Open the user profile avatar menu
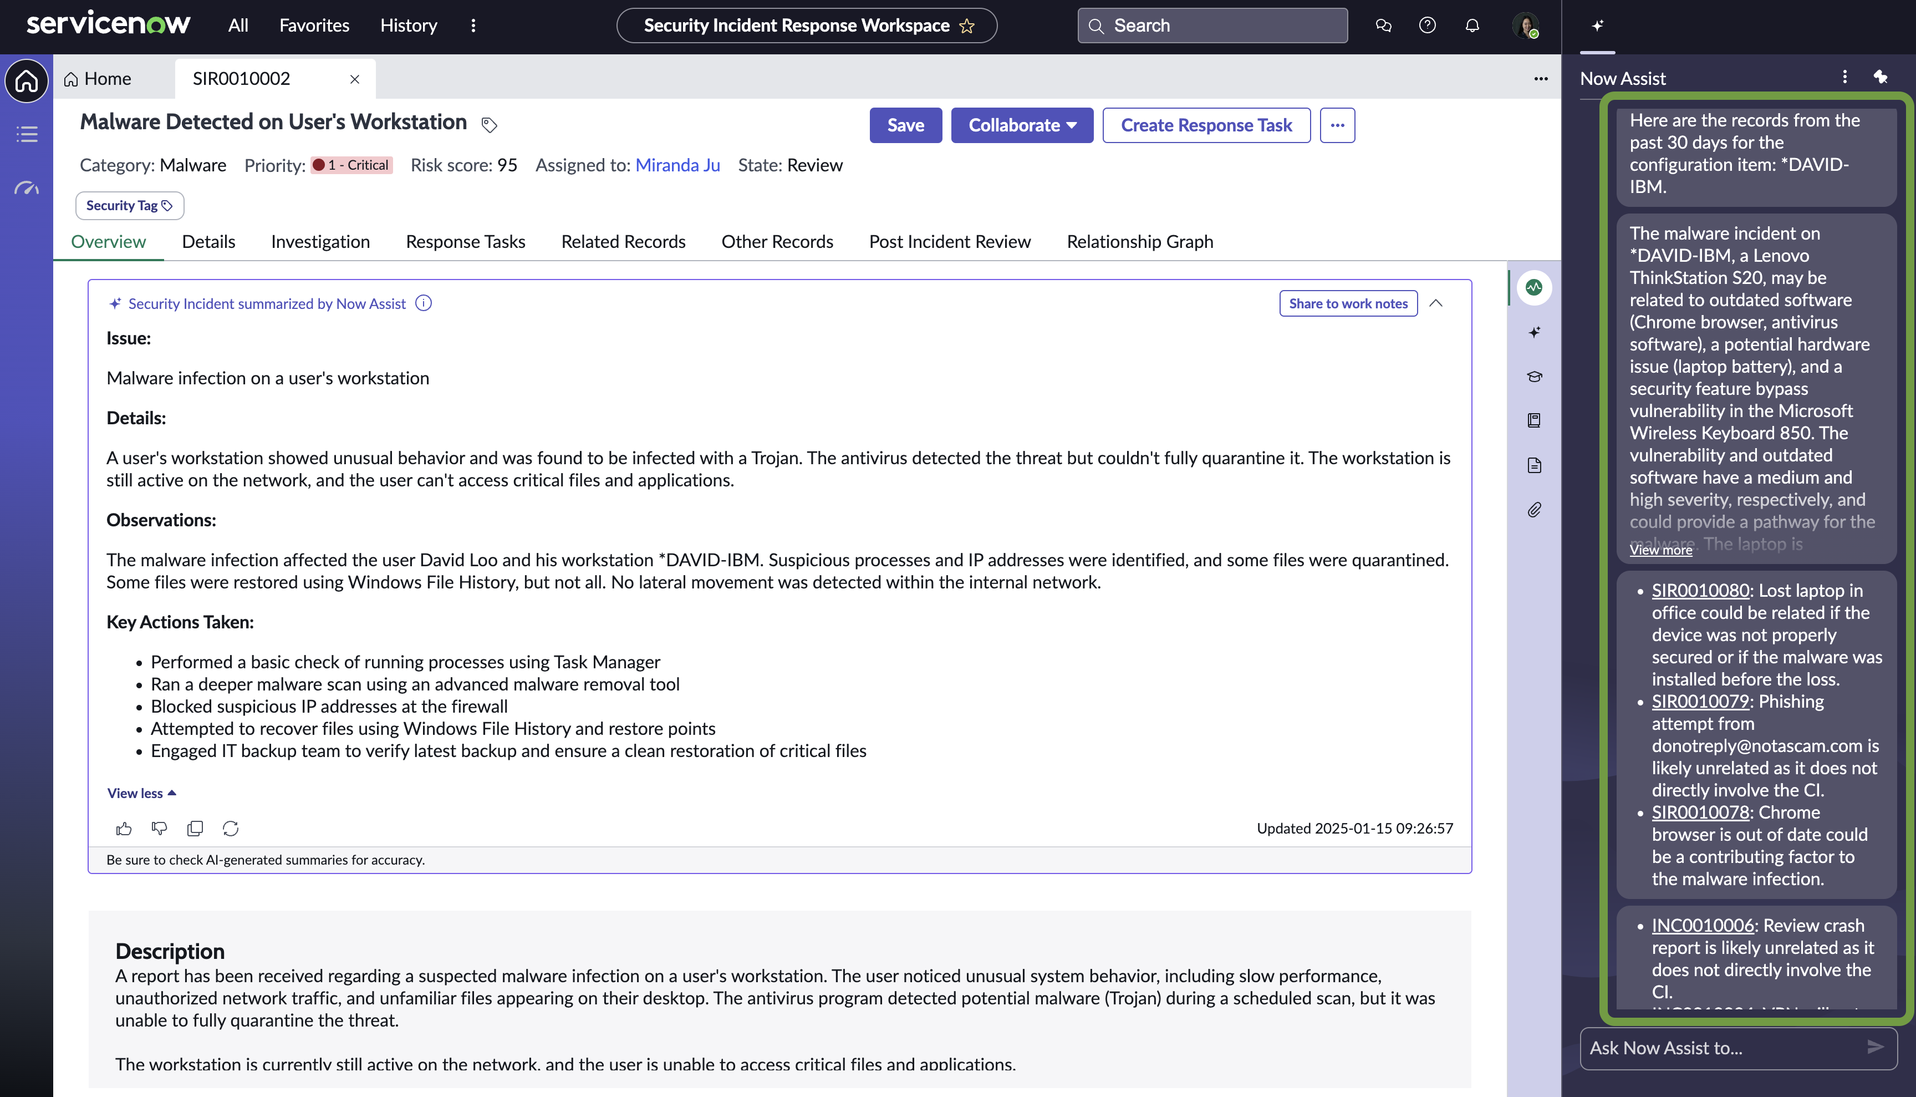Image resolution: width=1916 pixels, height=1097 pixels. [x=1525, y=26]
